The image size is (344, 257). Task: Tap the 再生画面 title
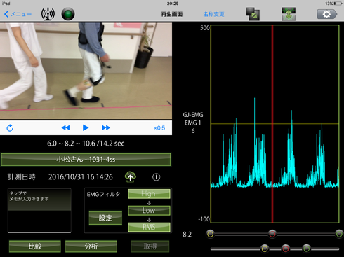tap(172, 14)
